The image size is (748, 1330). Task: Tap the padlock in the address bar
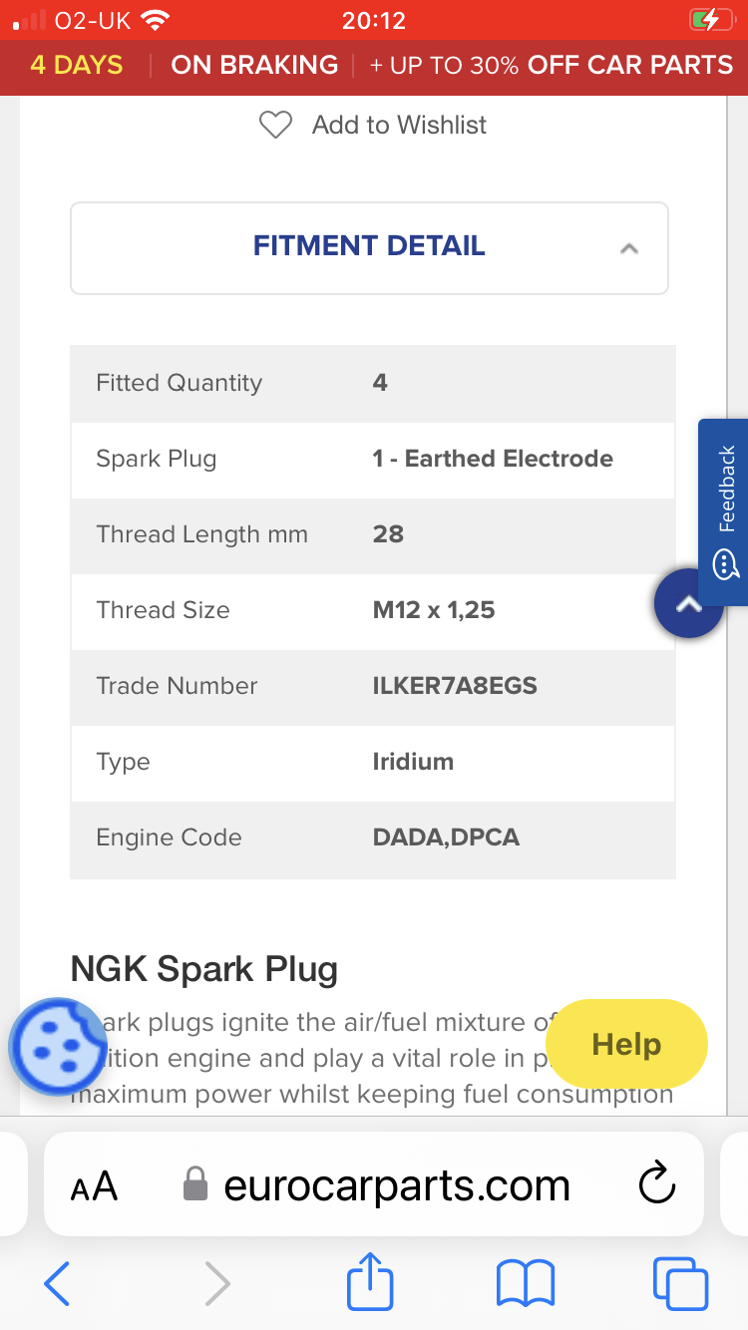point(195,1184)
